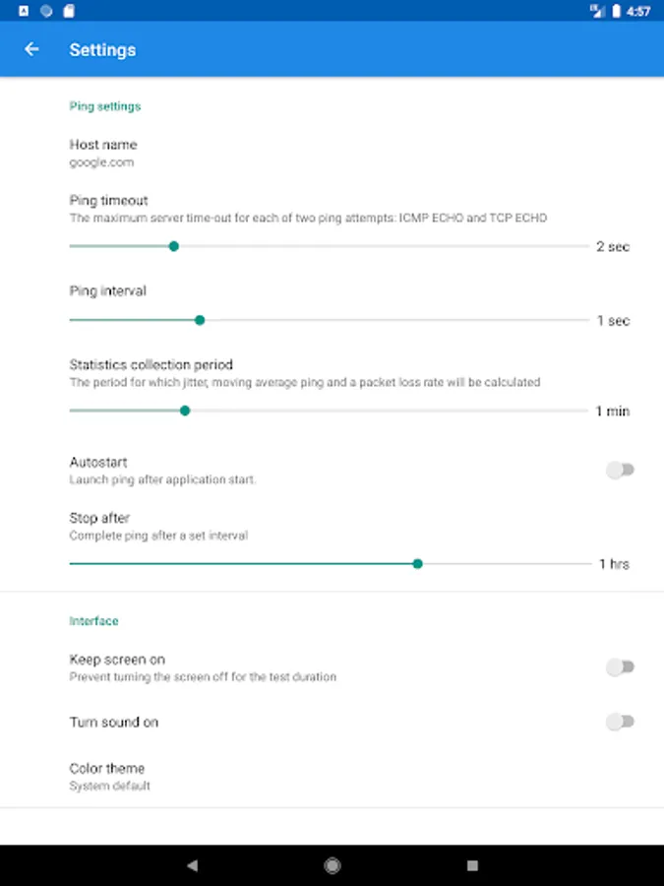664x886 pixels.
Task: Tap the Interface section header
Action: click(x=93, y=621)
